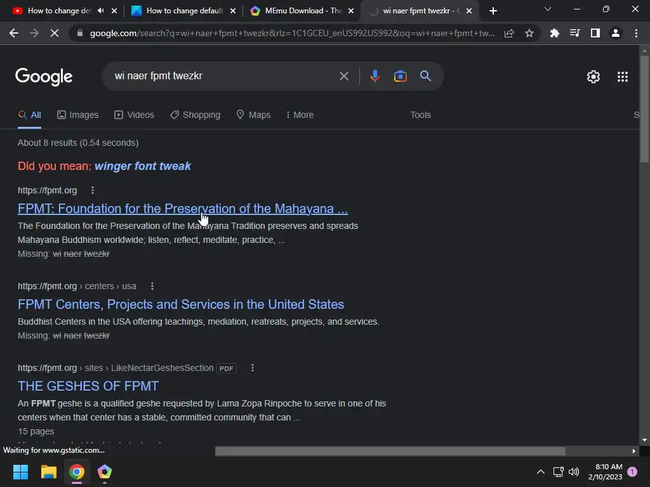The height and width of the screenshot is (487, 650).
Task: Expand the More search categories menu
Action: pyautogui.click(x=300, y=115)
